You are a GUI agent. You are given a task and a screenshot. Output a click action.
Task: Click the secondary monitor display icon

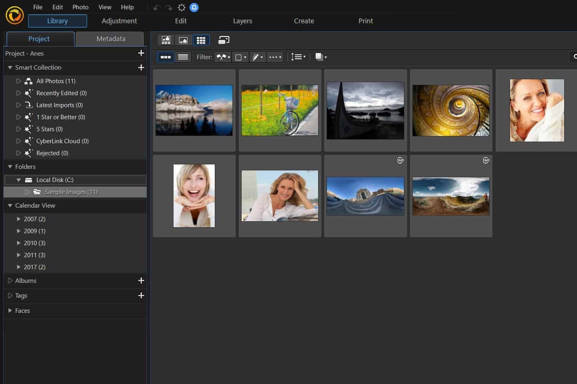pos(224,40)
